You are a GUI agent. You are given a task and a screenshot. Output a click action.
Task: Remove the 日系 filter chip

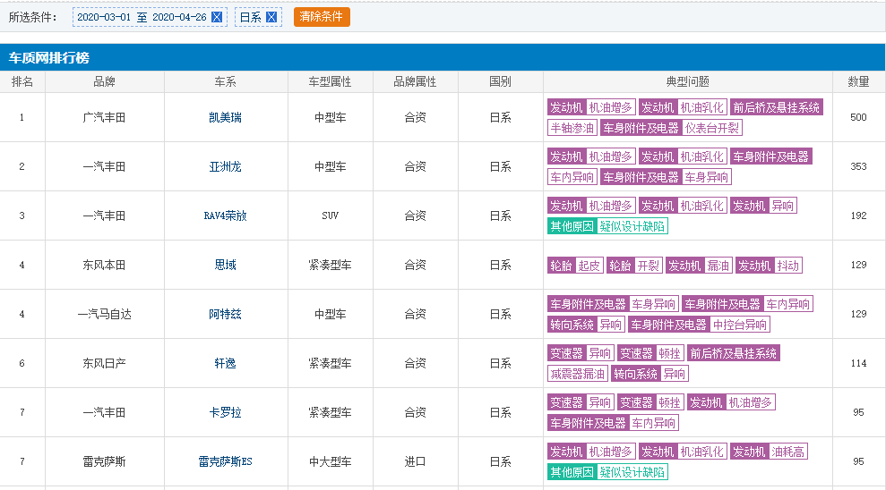point(271,17)
